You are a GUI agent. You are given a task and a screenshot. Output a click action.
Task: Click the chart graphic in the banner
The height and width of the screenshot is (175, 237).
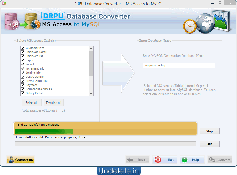(222, 20)
